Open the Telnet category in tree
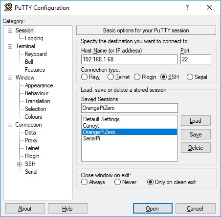221x217 pixels. (32, 148)
